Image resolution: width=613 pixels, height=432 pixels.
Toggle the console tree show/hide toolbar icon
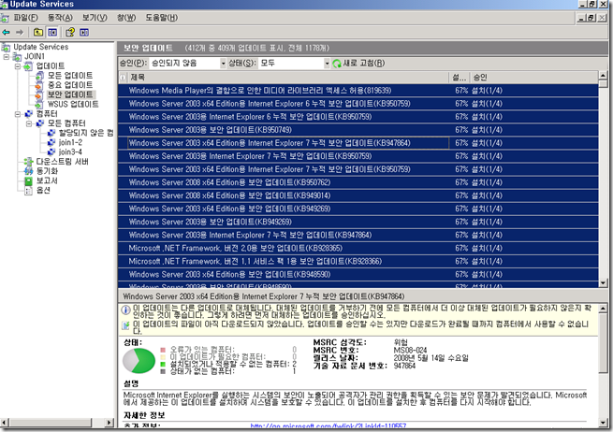click(52, 33)
